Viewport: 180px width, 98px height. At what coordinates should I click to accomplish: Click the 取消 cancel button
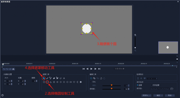coord(170,95)
